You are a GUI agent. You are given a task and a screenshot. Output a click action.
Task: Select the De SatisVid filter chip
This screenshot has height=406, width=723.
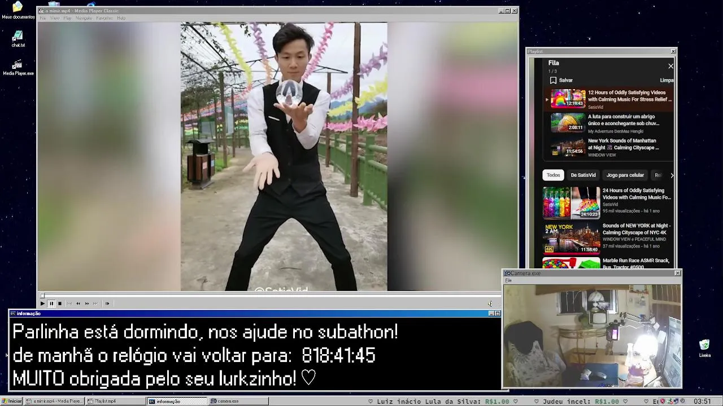[583, 175]
